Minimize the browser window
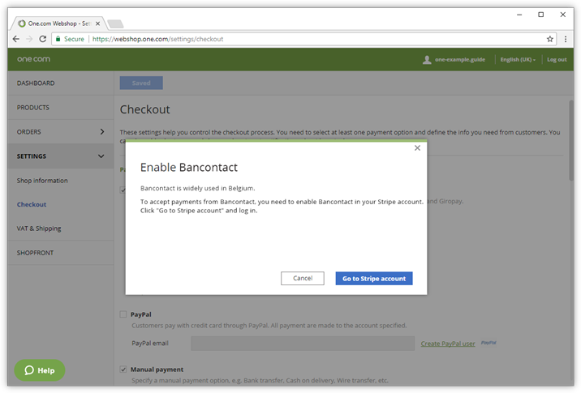Screen dimensions: 581x393 click(x=519, y=15)
